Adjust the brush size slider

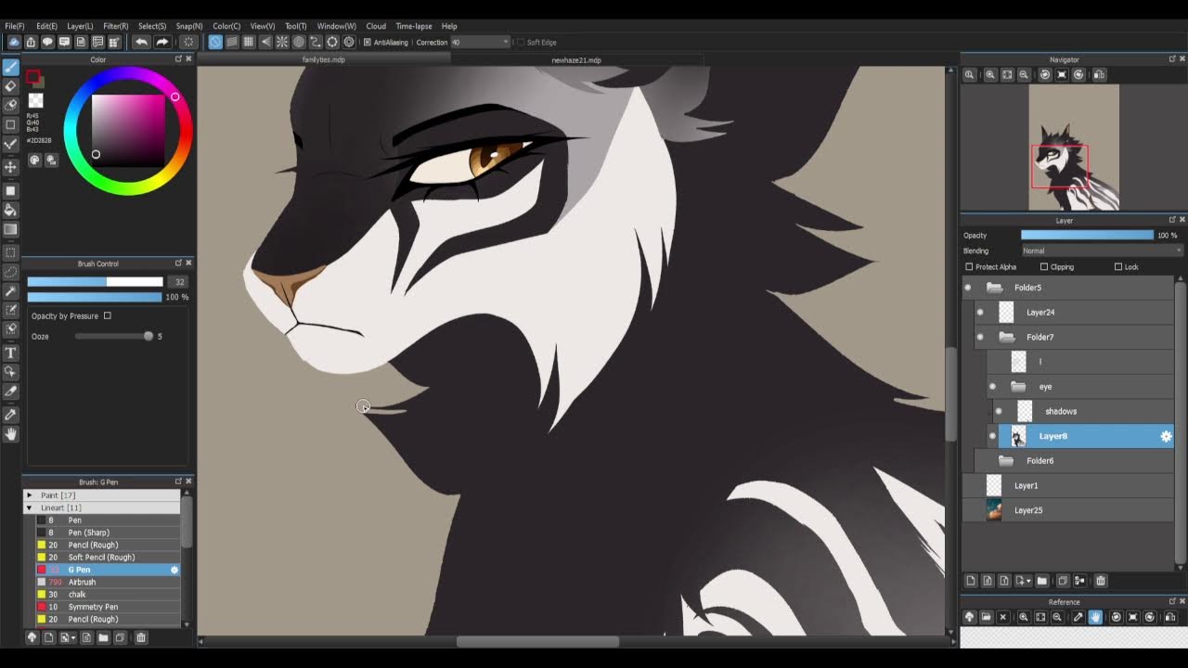[x=95, y=282]
